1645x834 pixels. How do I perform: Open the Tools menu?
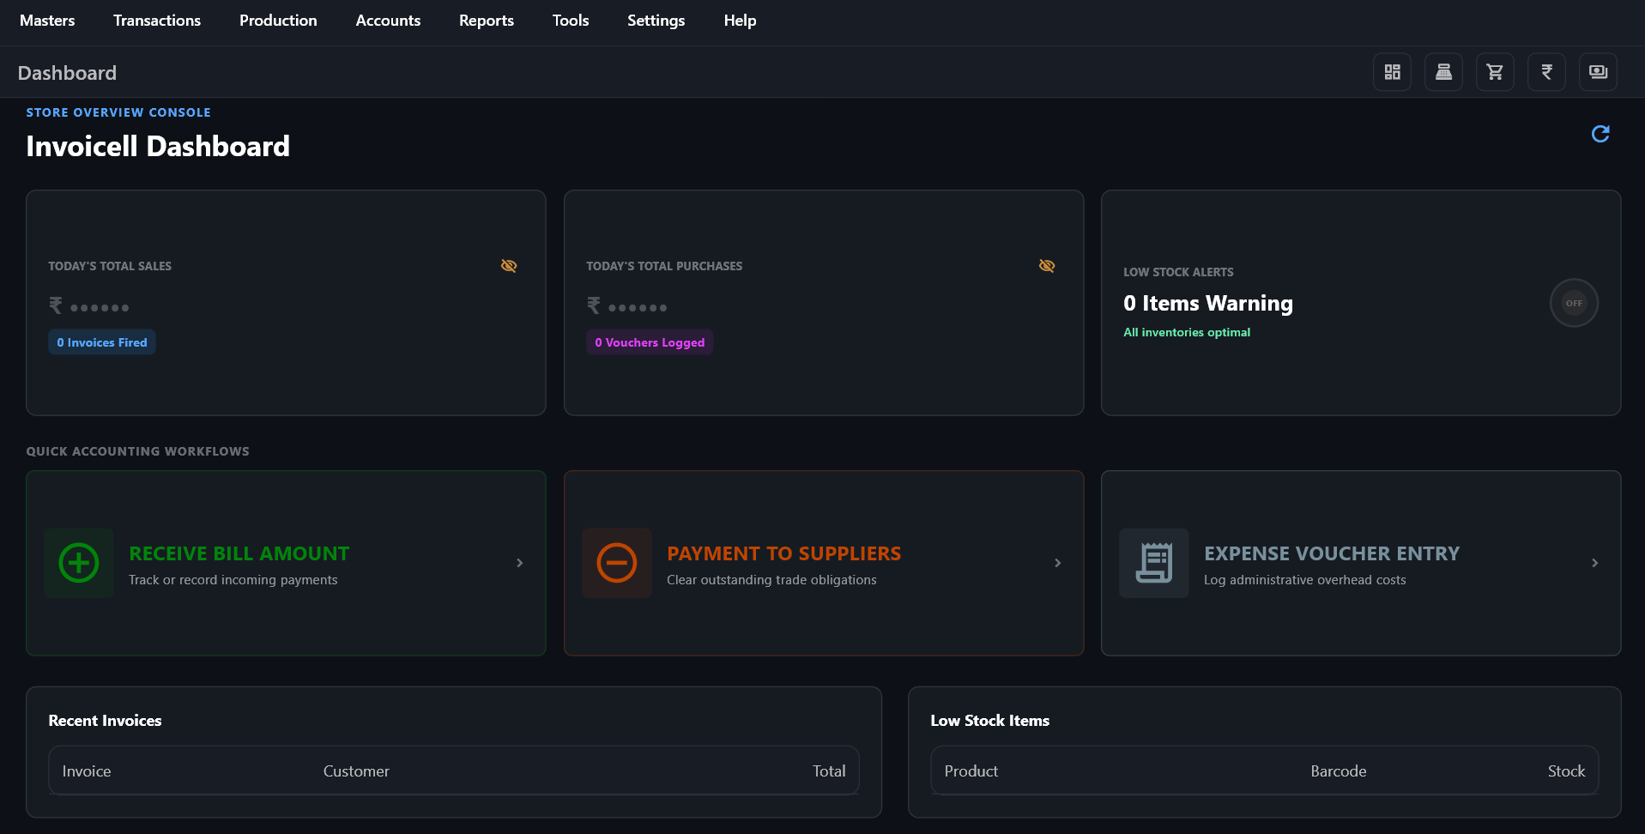(571, 21)
